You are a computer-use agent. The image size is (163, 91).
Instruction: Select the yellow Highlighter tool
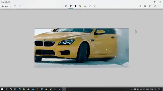point(80,6)
